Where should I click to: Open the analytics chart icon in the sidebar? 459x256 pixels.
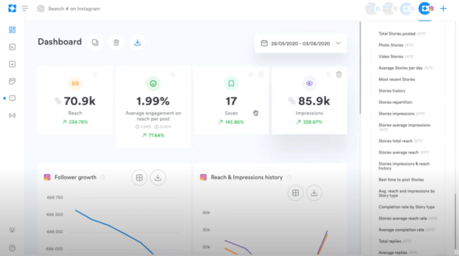(12, 47)
